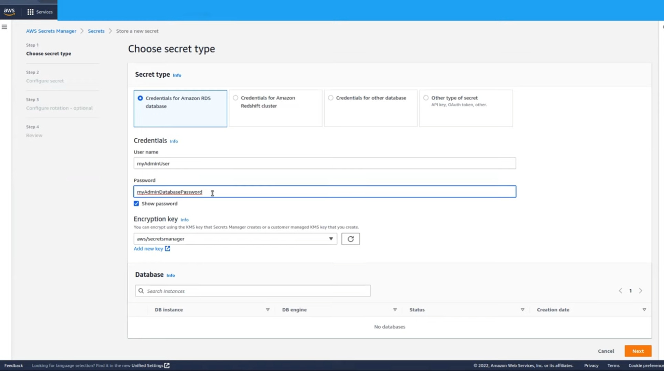Navigate to Secrets breadcrumb

point(96,31)
